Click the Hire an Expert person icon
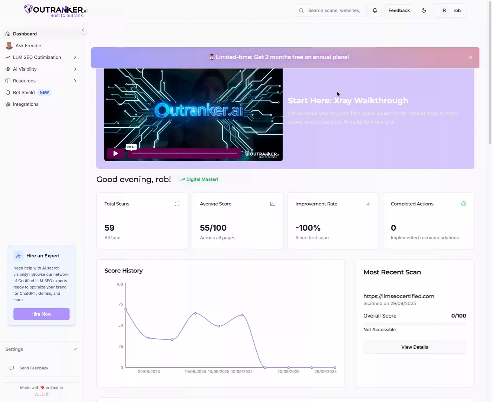This screenshot has width=492, height=402. 19,256
